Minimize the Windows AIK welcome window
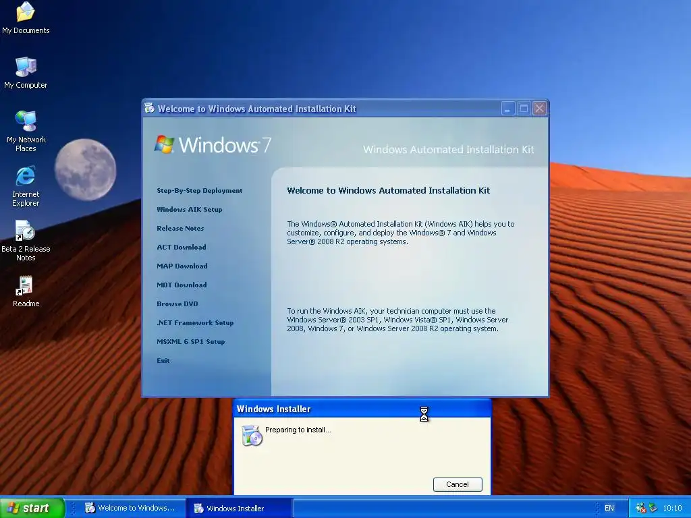The image size is (691, 518). [x=508, y=109]
